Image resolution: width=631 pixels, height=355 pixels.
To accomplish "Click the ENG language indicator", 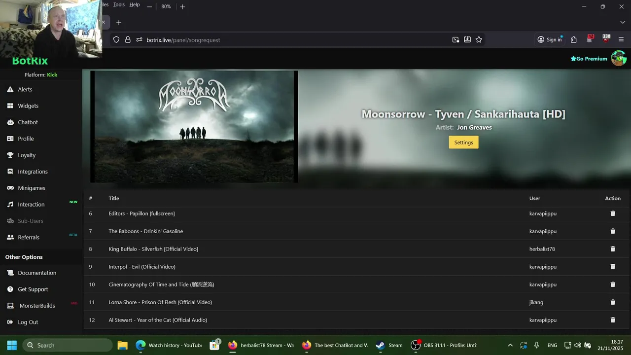I will pos(552,345).
